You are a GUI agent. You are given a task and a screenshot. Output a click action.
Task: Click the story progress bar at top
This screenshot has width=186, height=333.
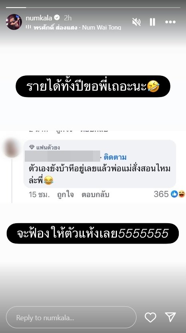click(93, 8)
